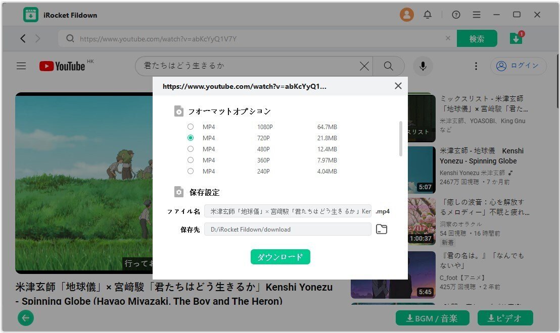The height and width of the screenshot is (333, 560).
Task: Clear the YouTube search text
Action: [x=364, y=66]
